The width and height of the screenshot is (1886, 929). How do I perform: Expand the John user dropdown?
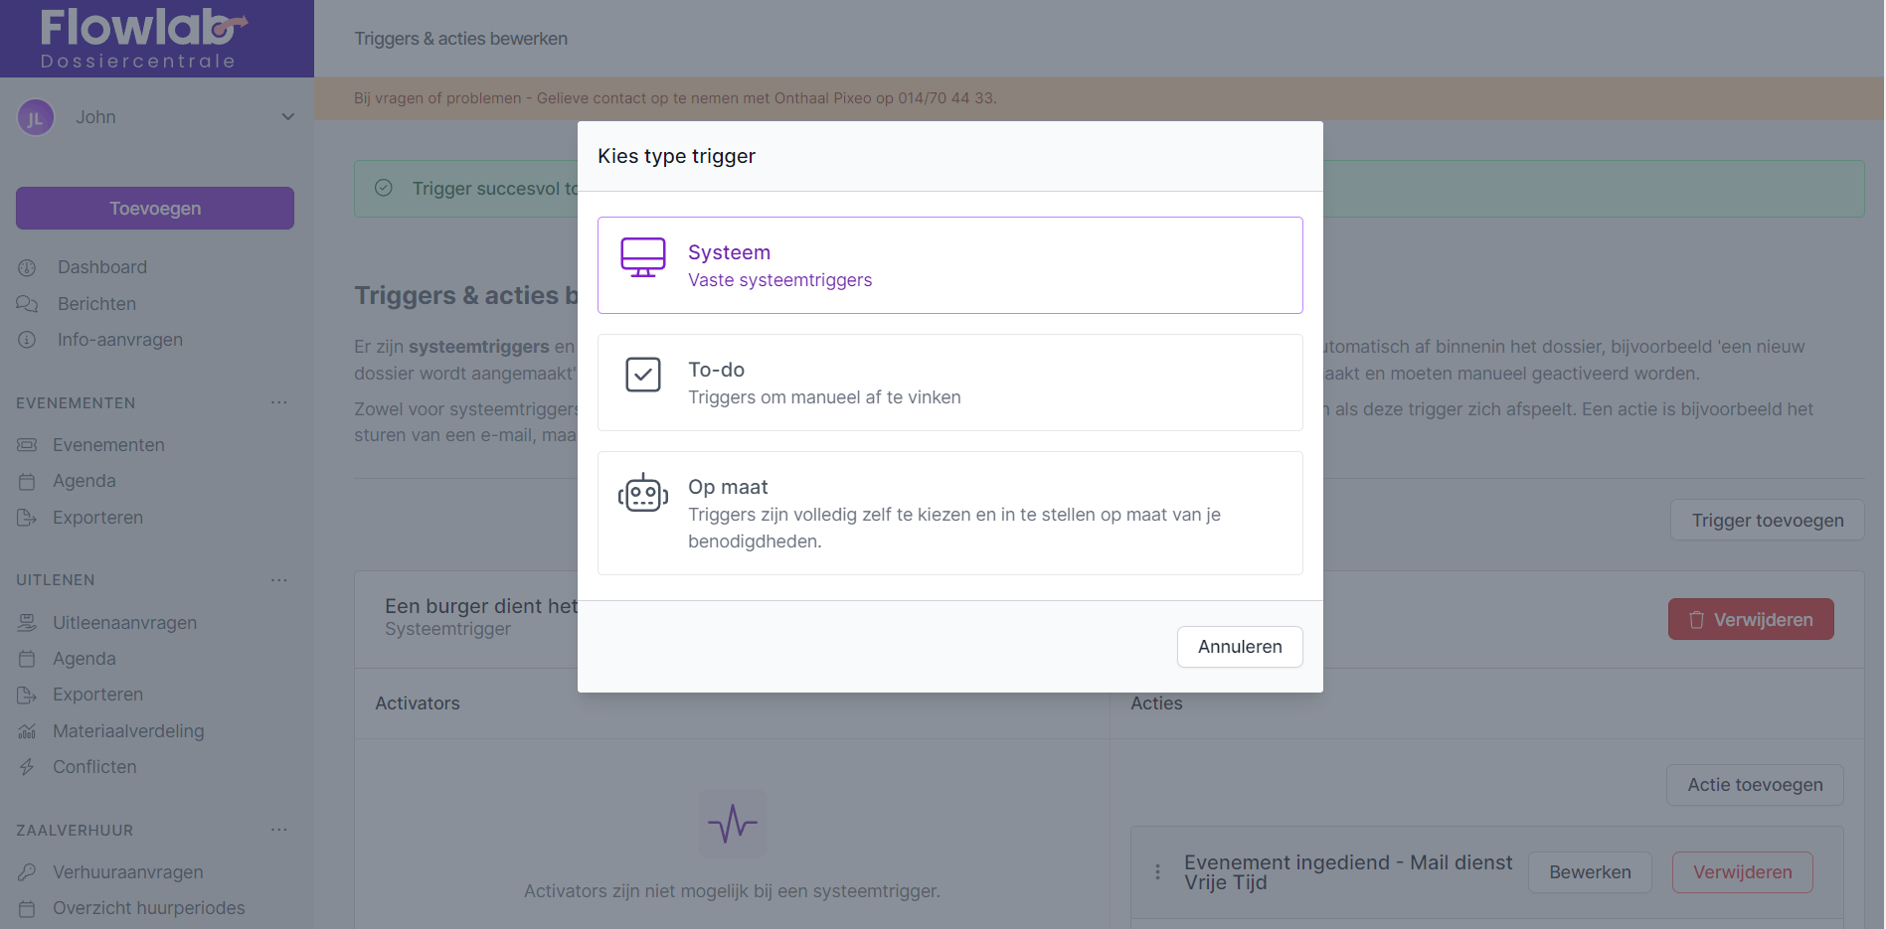tap(287, 117)
